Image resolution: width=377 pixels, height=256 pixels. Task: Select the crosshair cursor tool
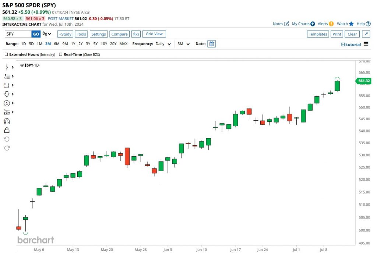[7, 67]
